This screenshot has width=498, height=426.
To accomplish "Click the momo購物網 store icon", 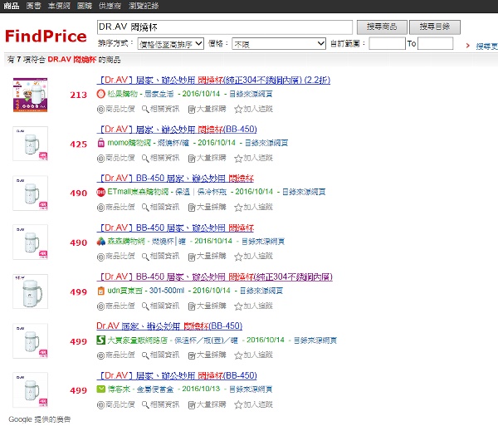I will 100,143.
